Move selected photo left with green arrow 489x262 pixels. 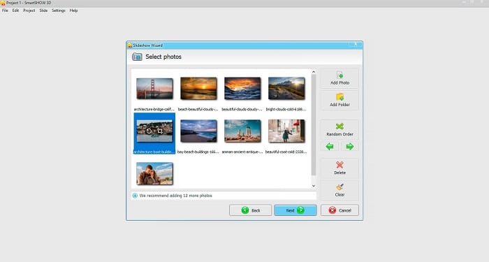pos(330,146)
